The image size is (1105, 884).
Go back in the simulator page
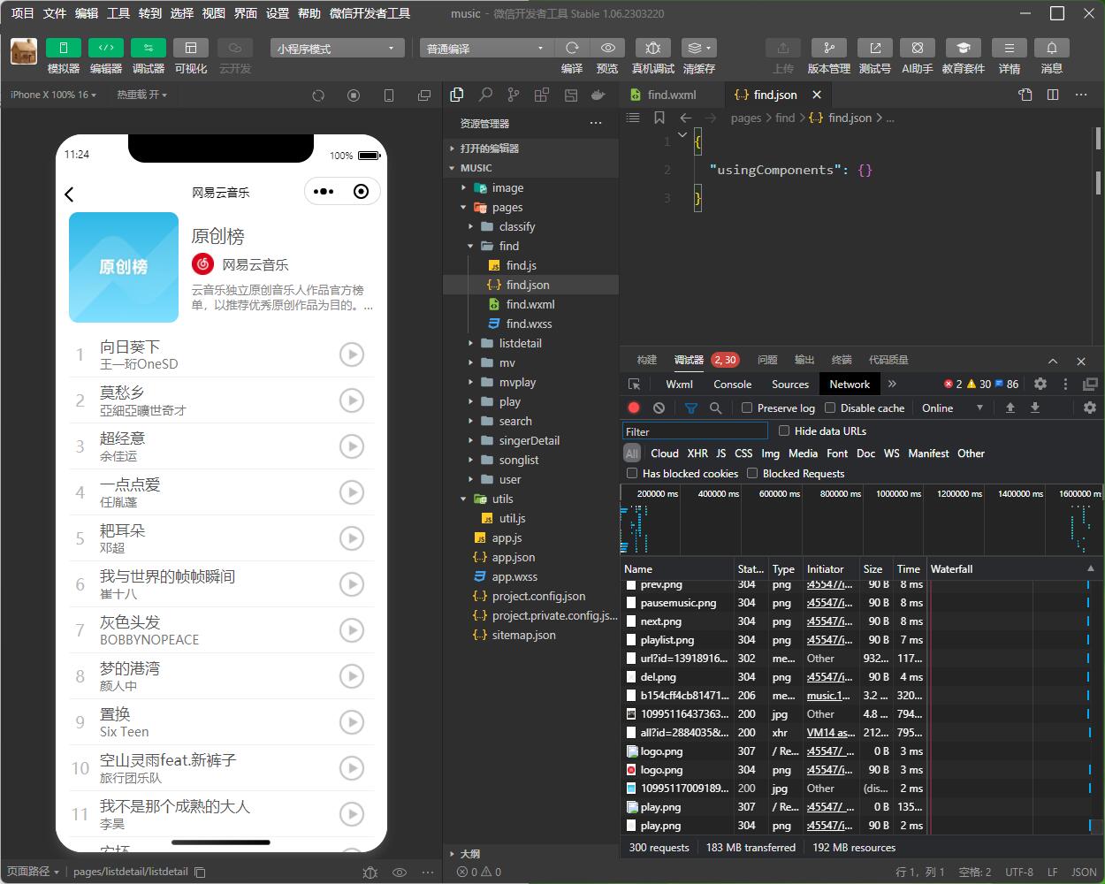click(69, 194)
